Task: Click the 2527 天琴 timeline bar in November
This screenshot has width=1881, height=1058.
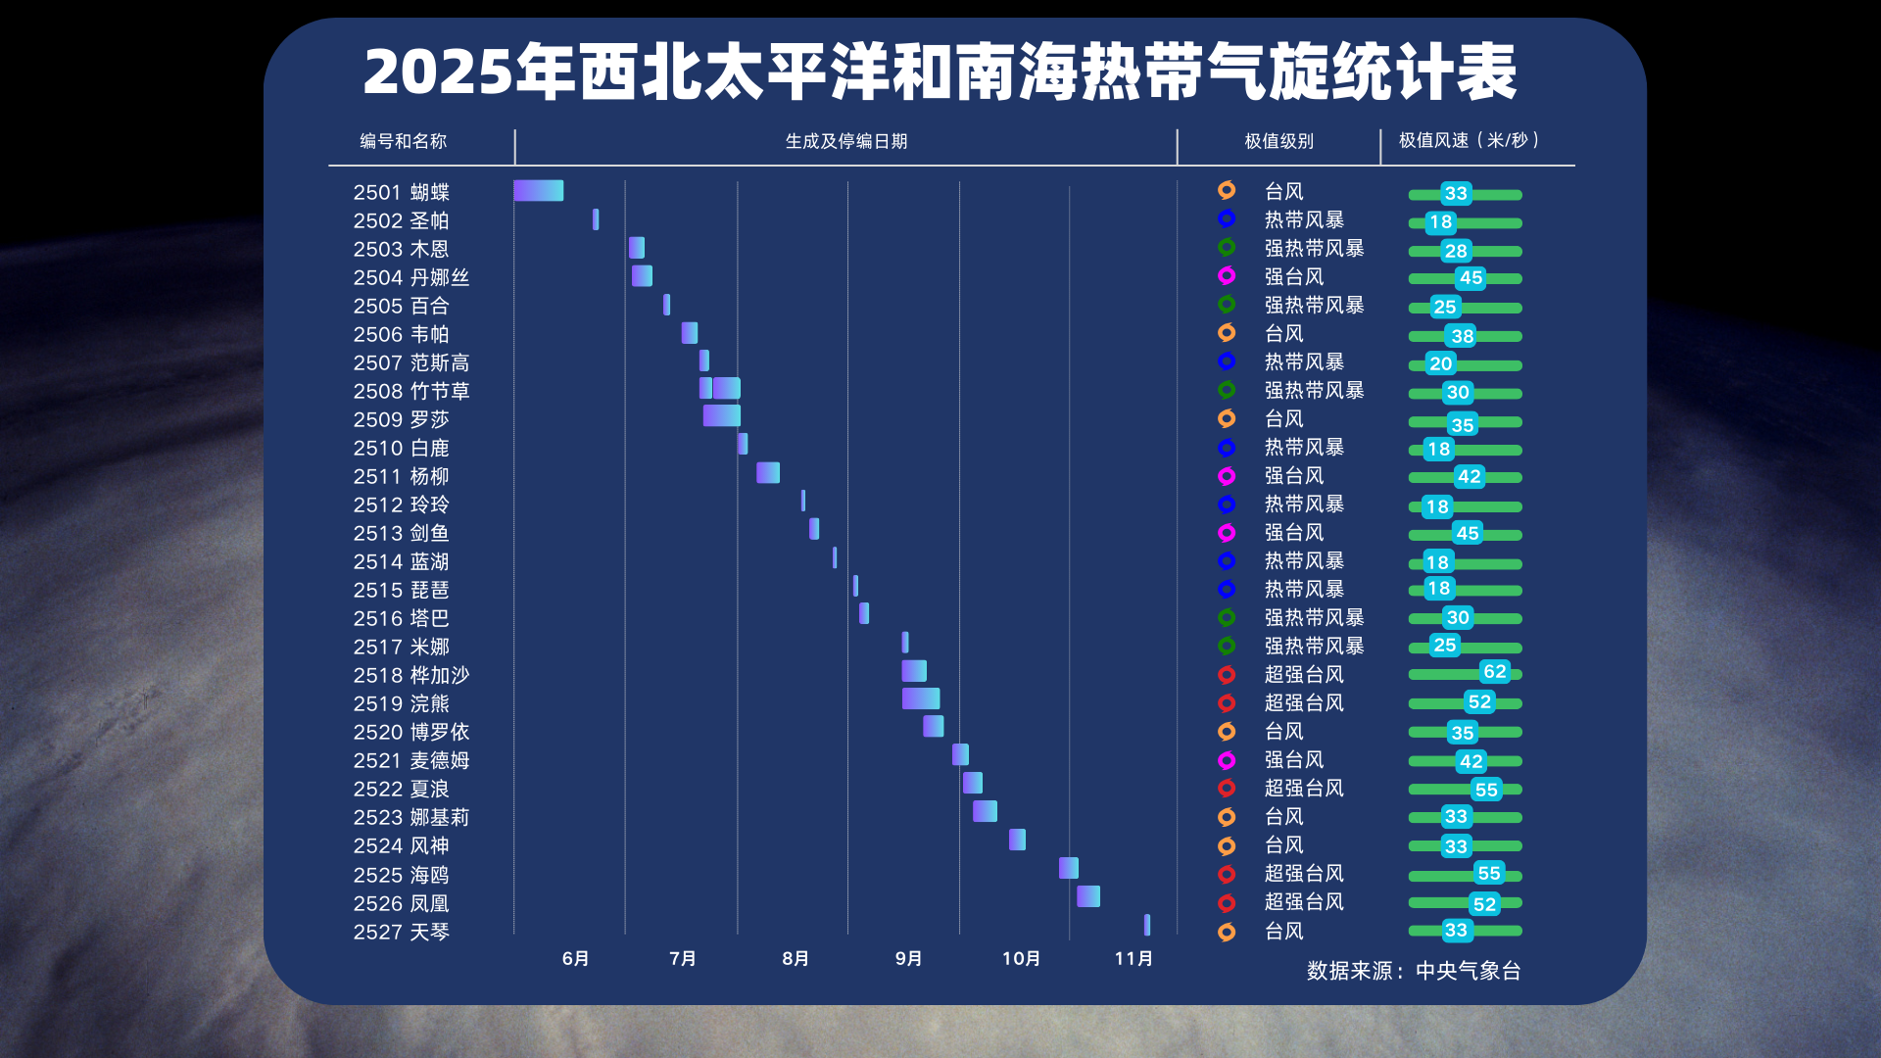Action: (1146, 925)
